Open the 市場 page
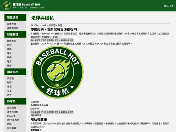The height and width of the screenshot is (132, 176). (9, 87)
